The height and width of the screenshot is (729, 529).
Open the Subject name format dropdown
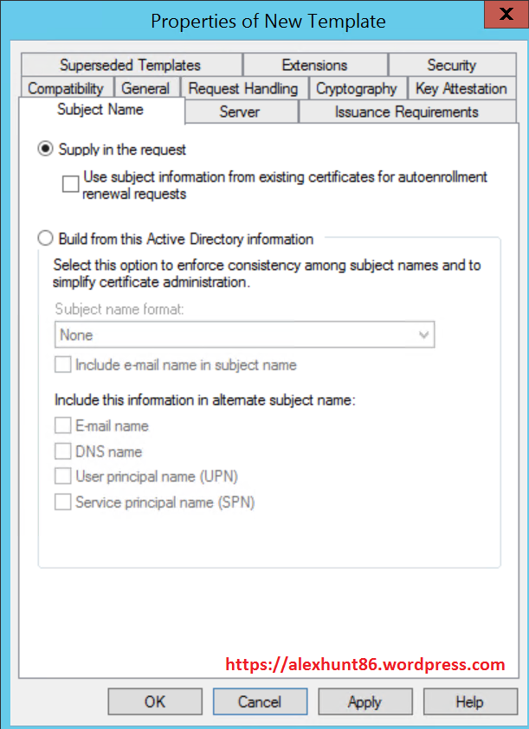tap(245, 335)
